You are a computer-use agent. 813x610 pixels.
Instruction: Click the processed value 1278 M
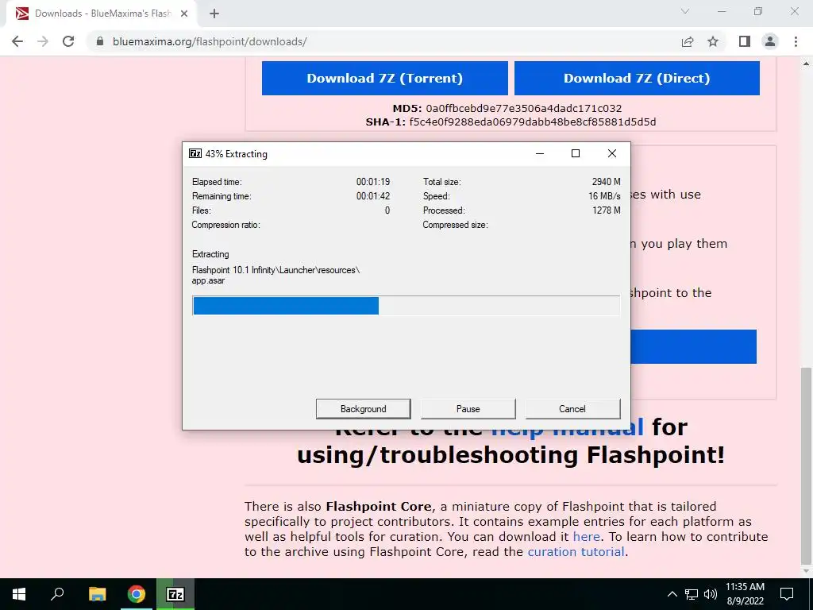(606, 210)
